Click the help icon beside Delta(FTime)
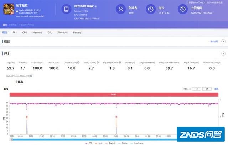 pos(31,76)
